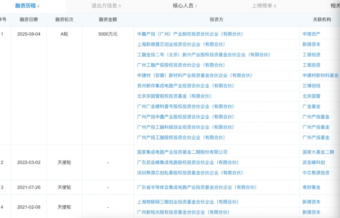Open investor 广东武岳峰集成电路股权投资合伙企业
Screen dimensions: 340x218
pos(188,162)
